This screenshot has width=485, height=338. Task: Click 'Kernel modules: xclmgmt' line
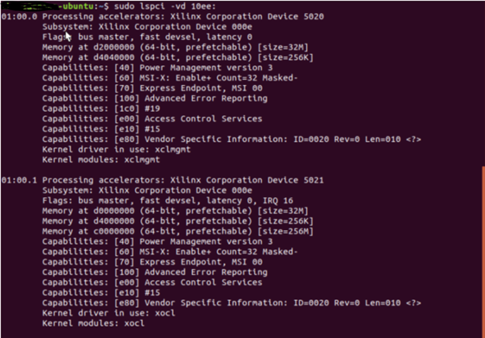pos(101,160)
